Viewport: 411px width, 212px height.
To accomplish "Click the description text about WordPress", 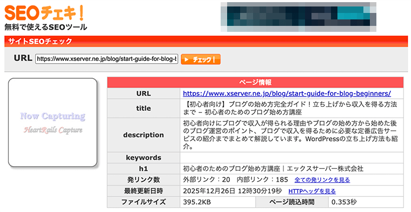I will pos(290,135).
